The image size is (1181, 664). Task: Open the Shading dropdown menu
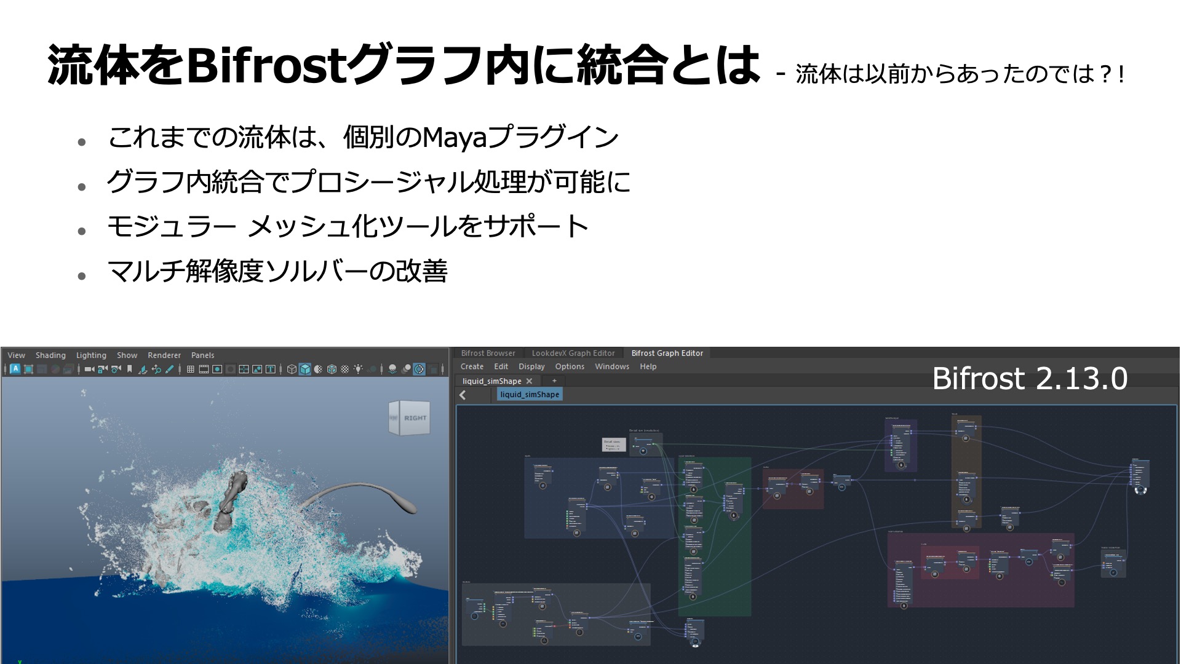click(x=50, y=355)
